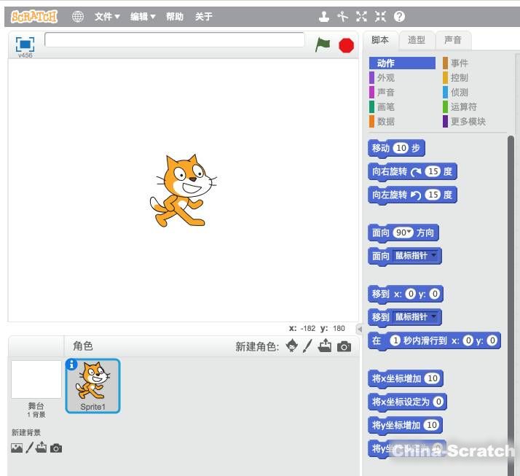Select the scissors delete tool
Screen dimensions: 520x476
(343, 17)
